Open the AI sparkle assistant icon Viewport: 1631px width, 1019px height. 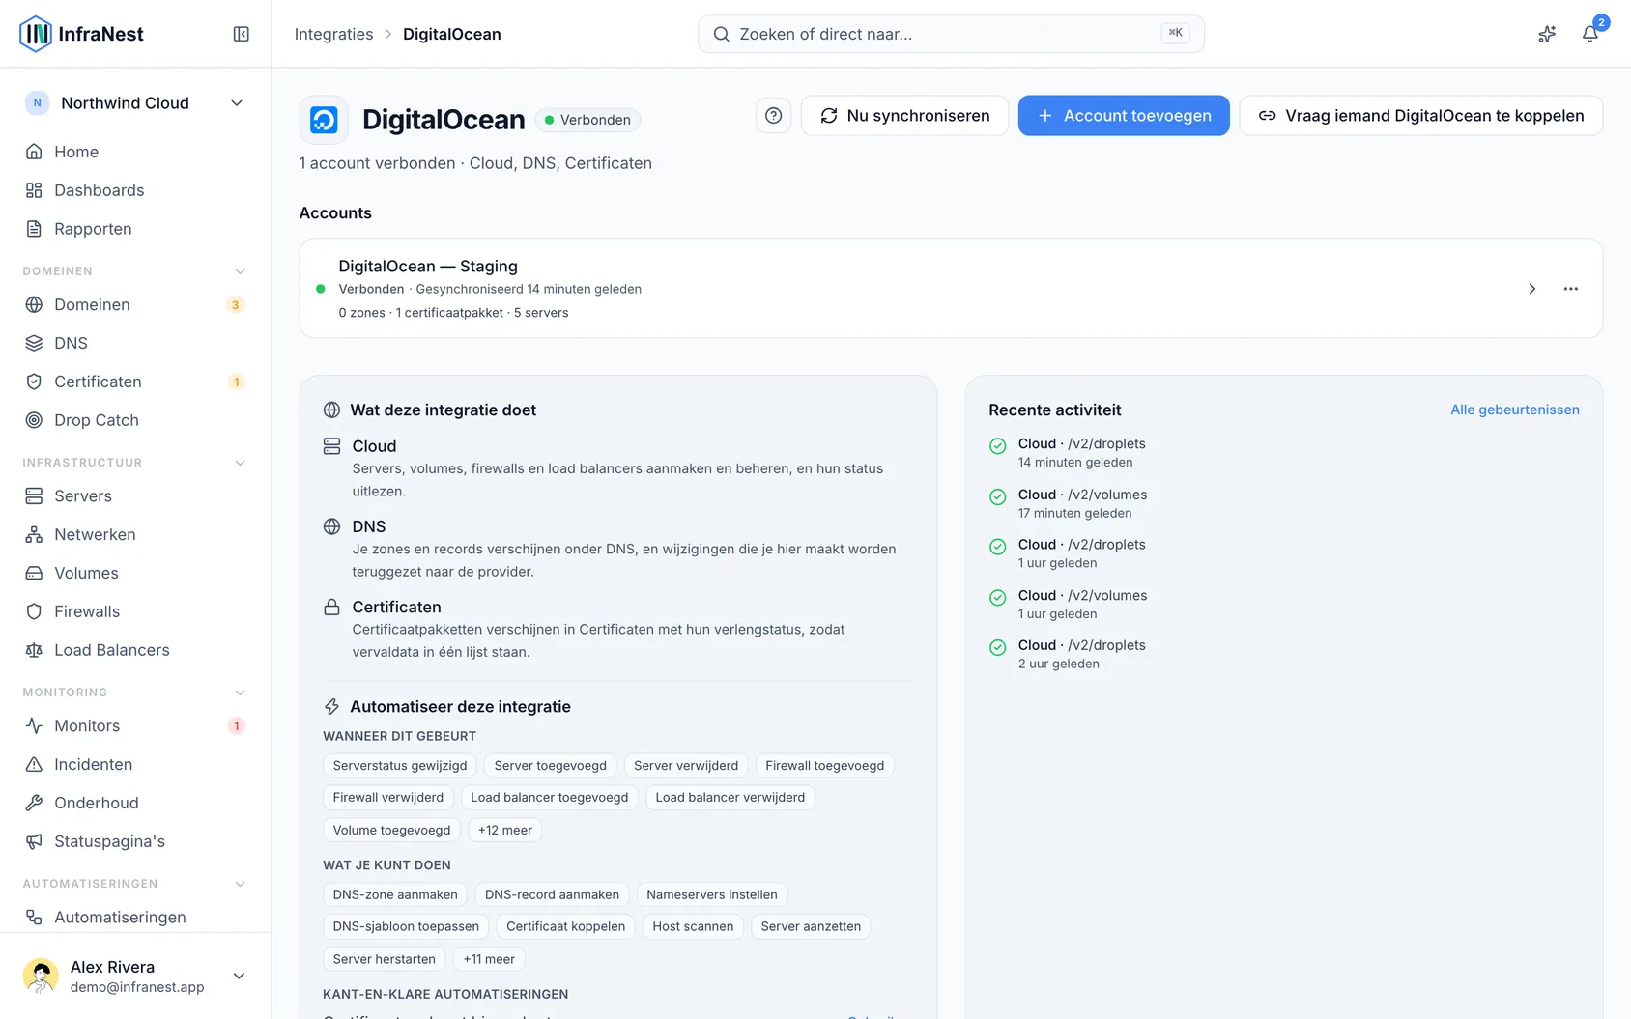[1547, 34]
